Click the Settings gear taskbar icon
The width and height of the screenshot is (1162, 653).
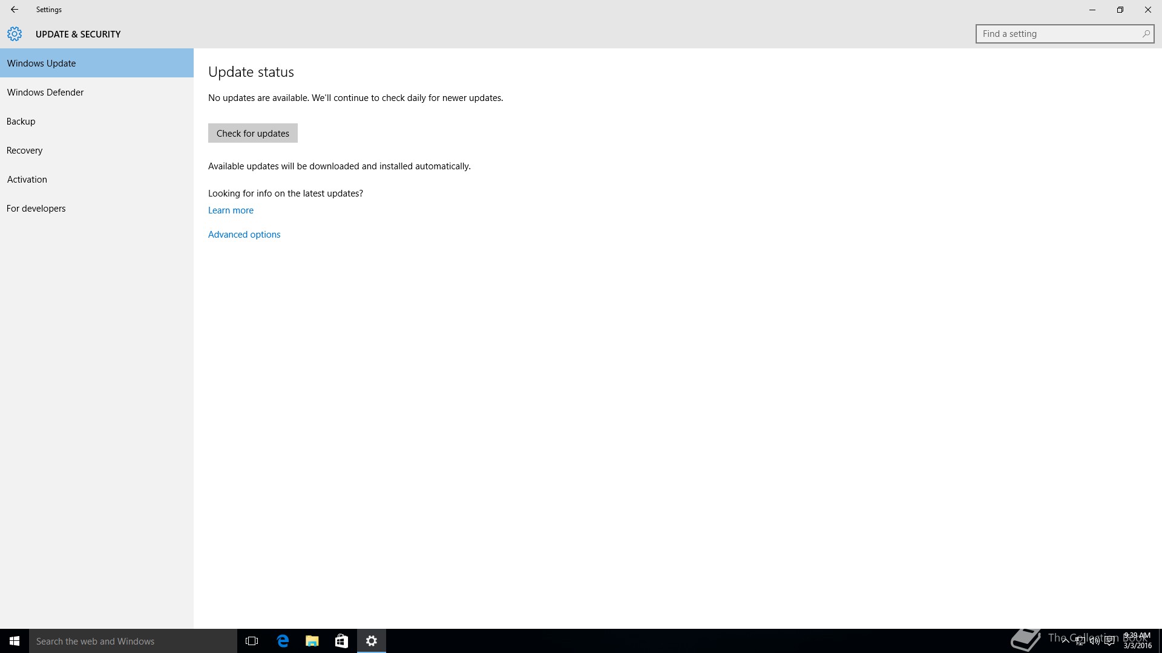[372, 641]
